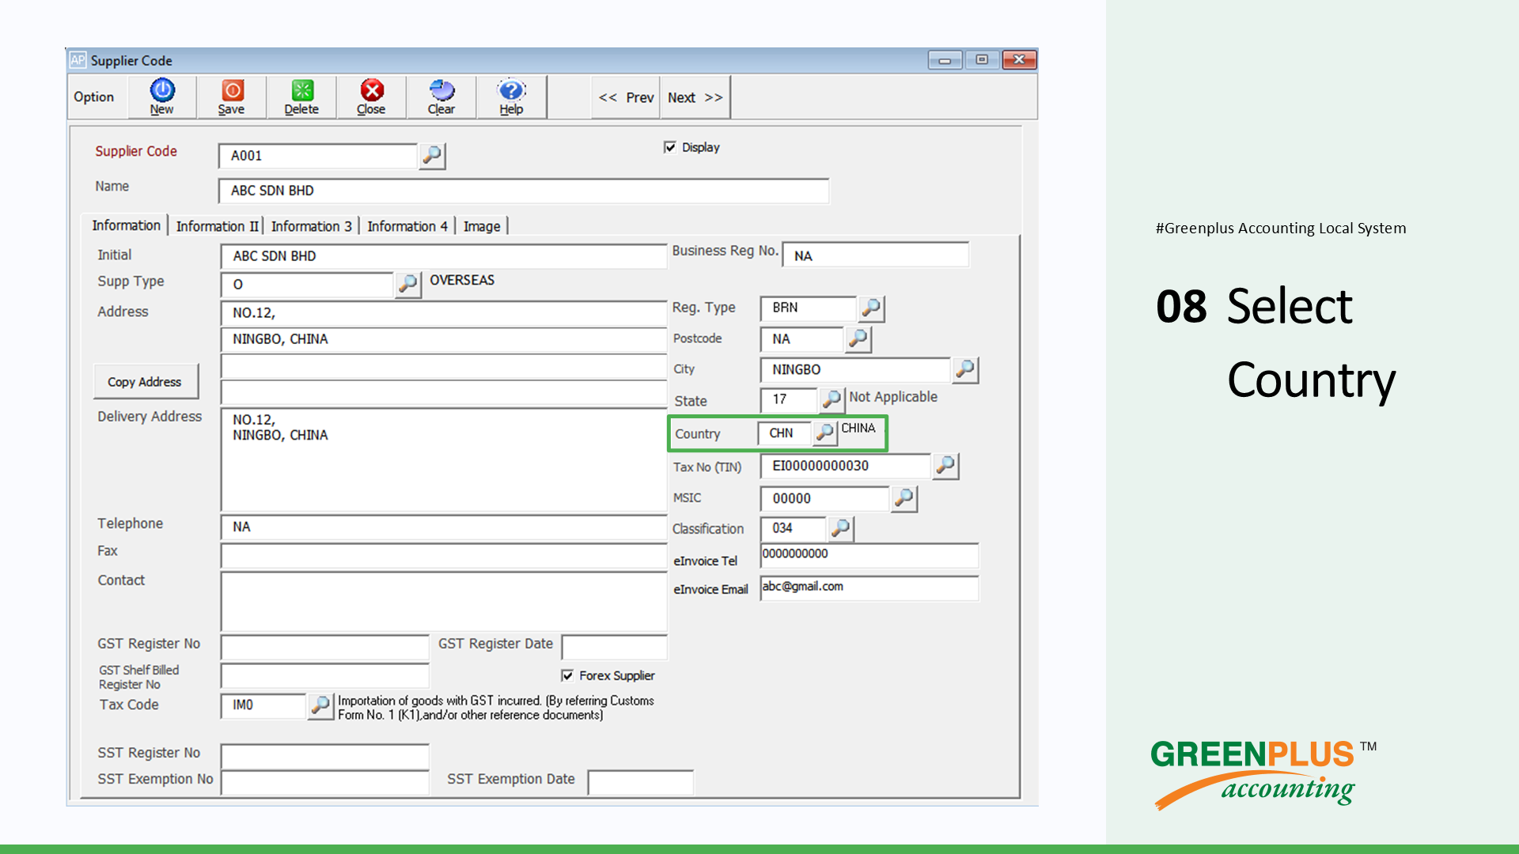Click the Tax No (TIN) field
This screenshot has width=1519, height=854.
click(846, 466)
